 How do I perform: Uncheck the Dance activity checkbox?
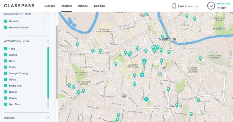coord(6,79)
